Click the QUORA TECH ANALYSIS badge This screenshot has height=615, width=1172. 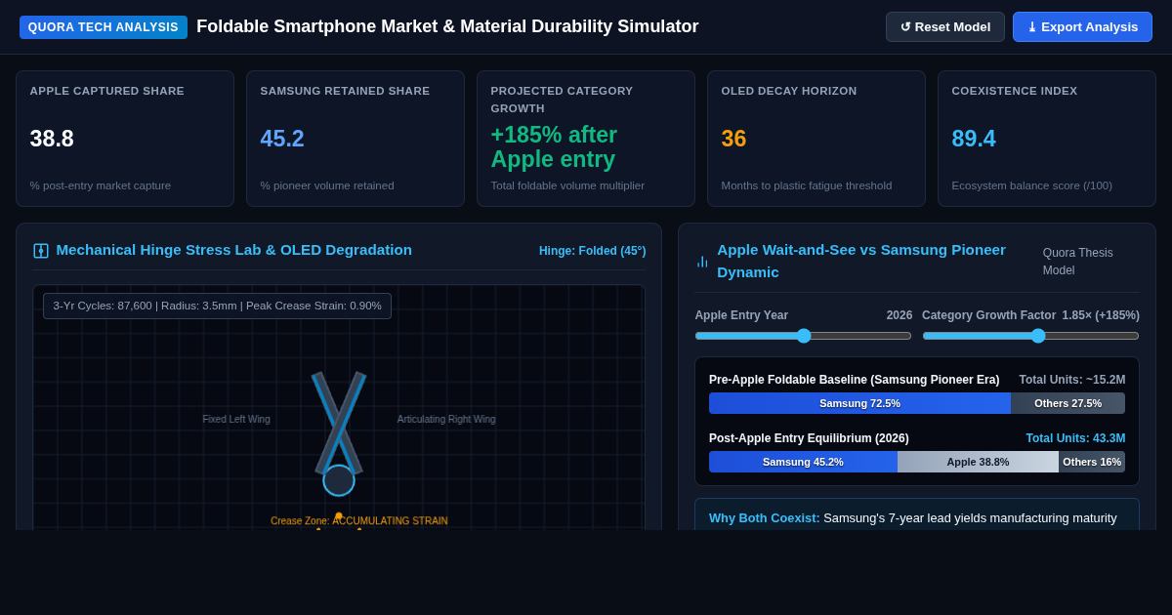point(104,27)
